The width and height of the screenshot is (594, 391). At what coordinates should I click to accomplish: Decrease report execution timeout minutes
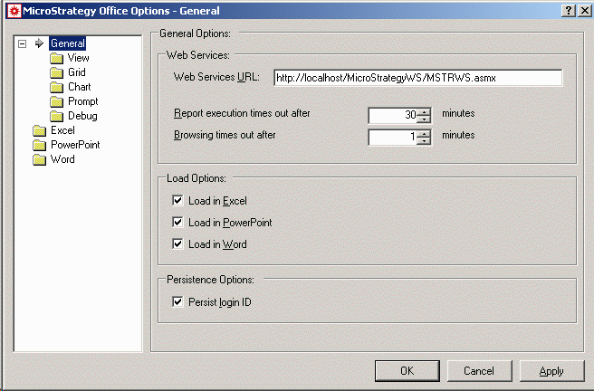click(x=424, y=119)
